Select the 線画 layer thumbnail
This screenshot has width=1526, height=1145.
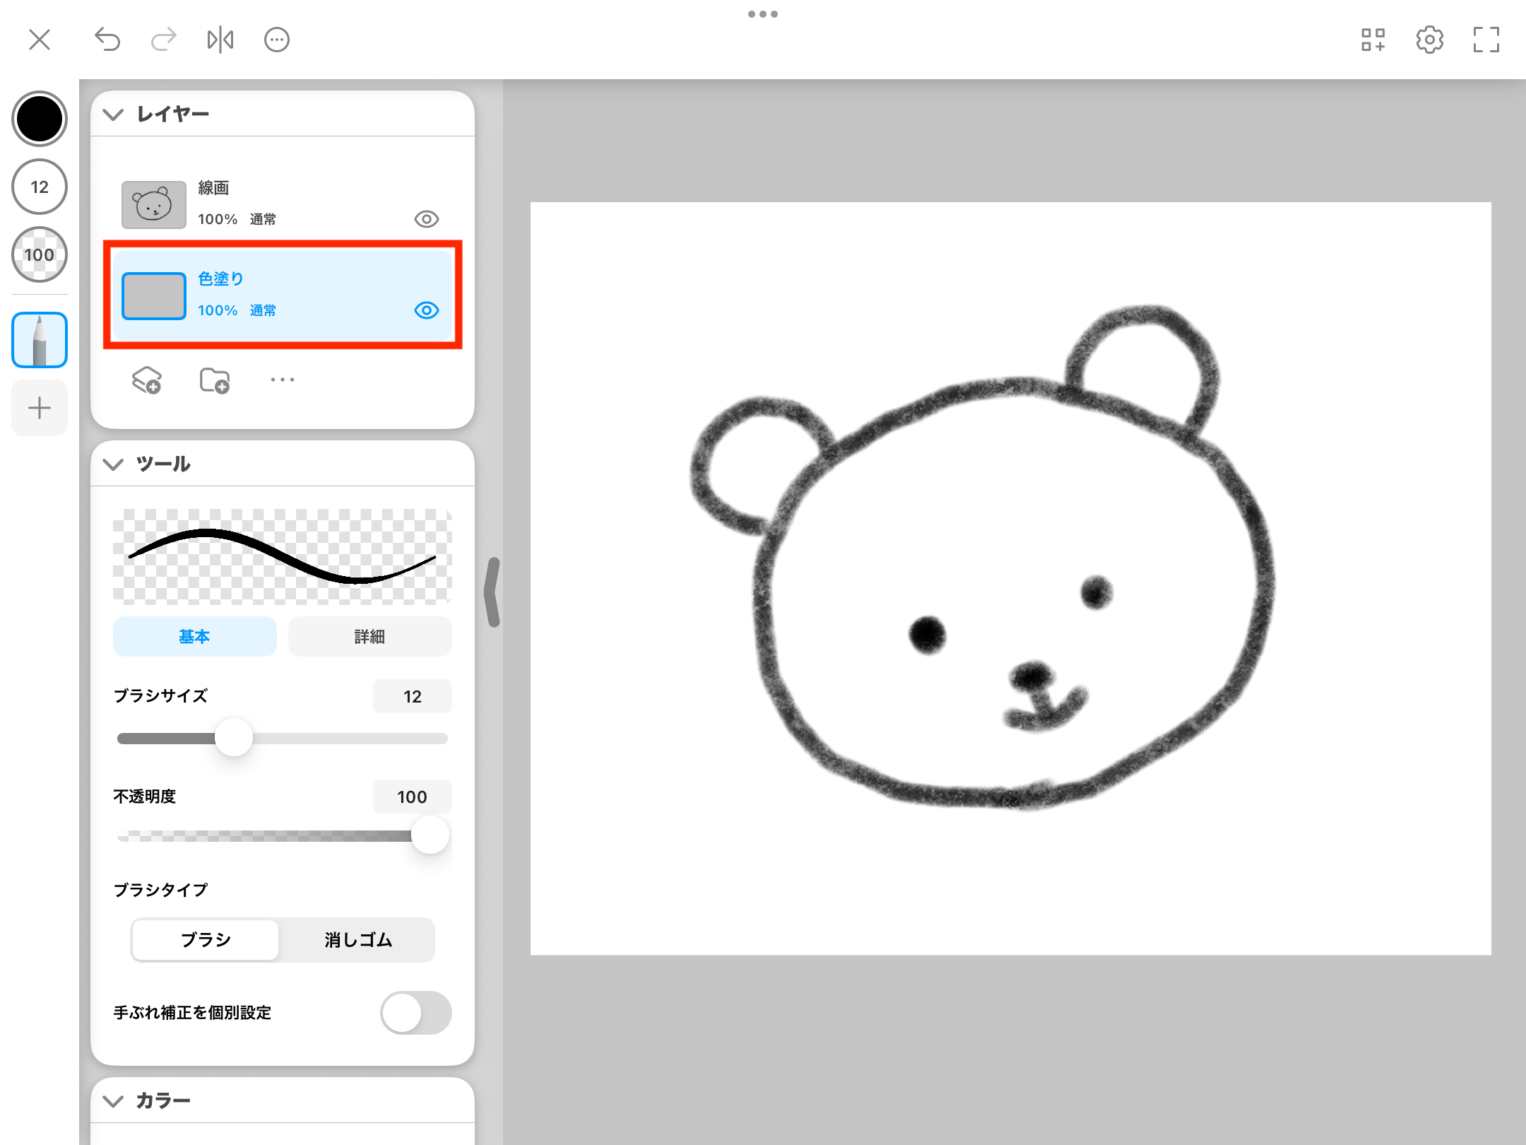[x=154, y=204]
